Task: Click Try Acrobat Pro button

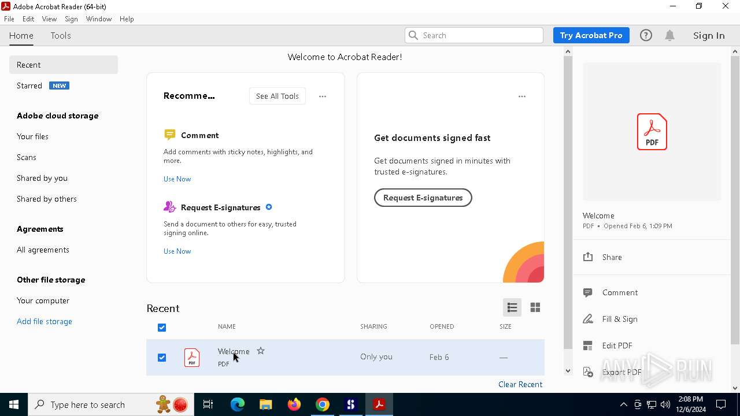Action: 591,35
